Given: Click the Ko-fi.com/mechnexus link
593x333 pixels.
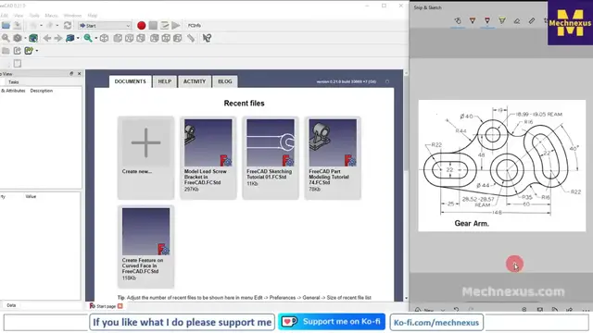Looking at the screenshot, I should pos(436,323).
